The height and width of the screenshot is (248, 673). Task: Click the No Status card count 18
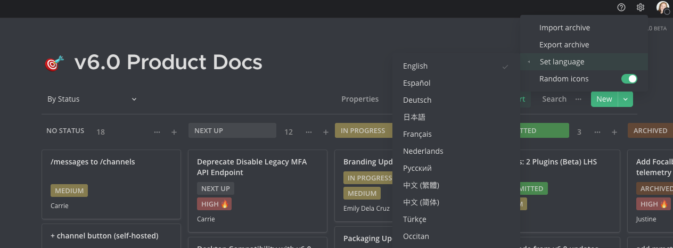[101, 132]
